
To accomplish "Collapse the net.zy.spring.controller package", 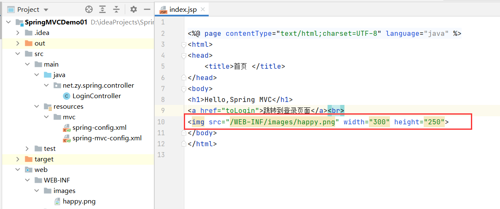I will 46,86.
